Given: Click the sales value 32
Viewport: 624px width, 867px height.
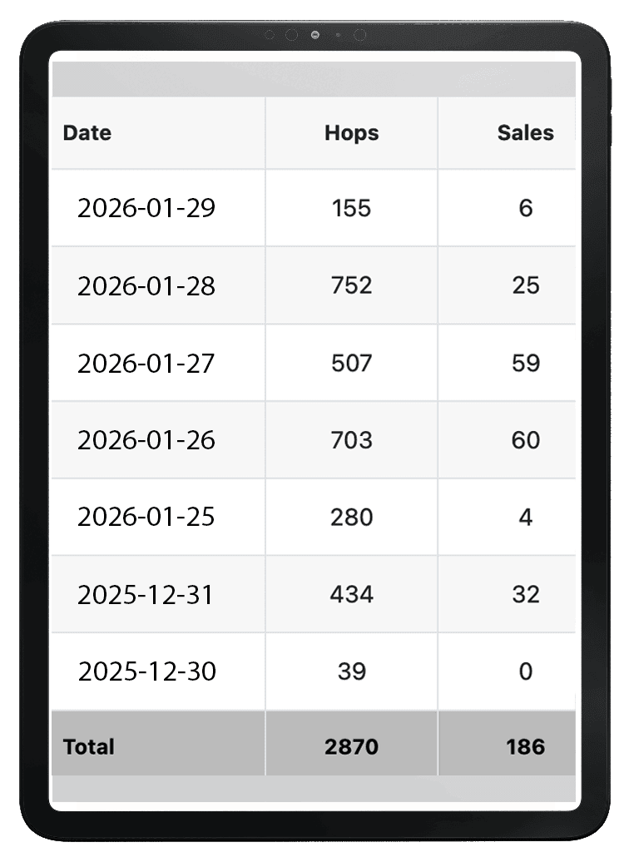Looking at the screenshot, I should click(526, 595).
